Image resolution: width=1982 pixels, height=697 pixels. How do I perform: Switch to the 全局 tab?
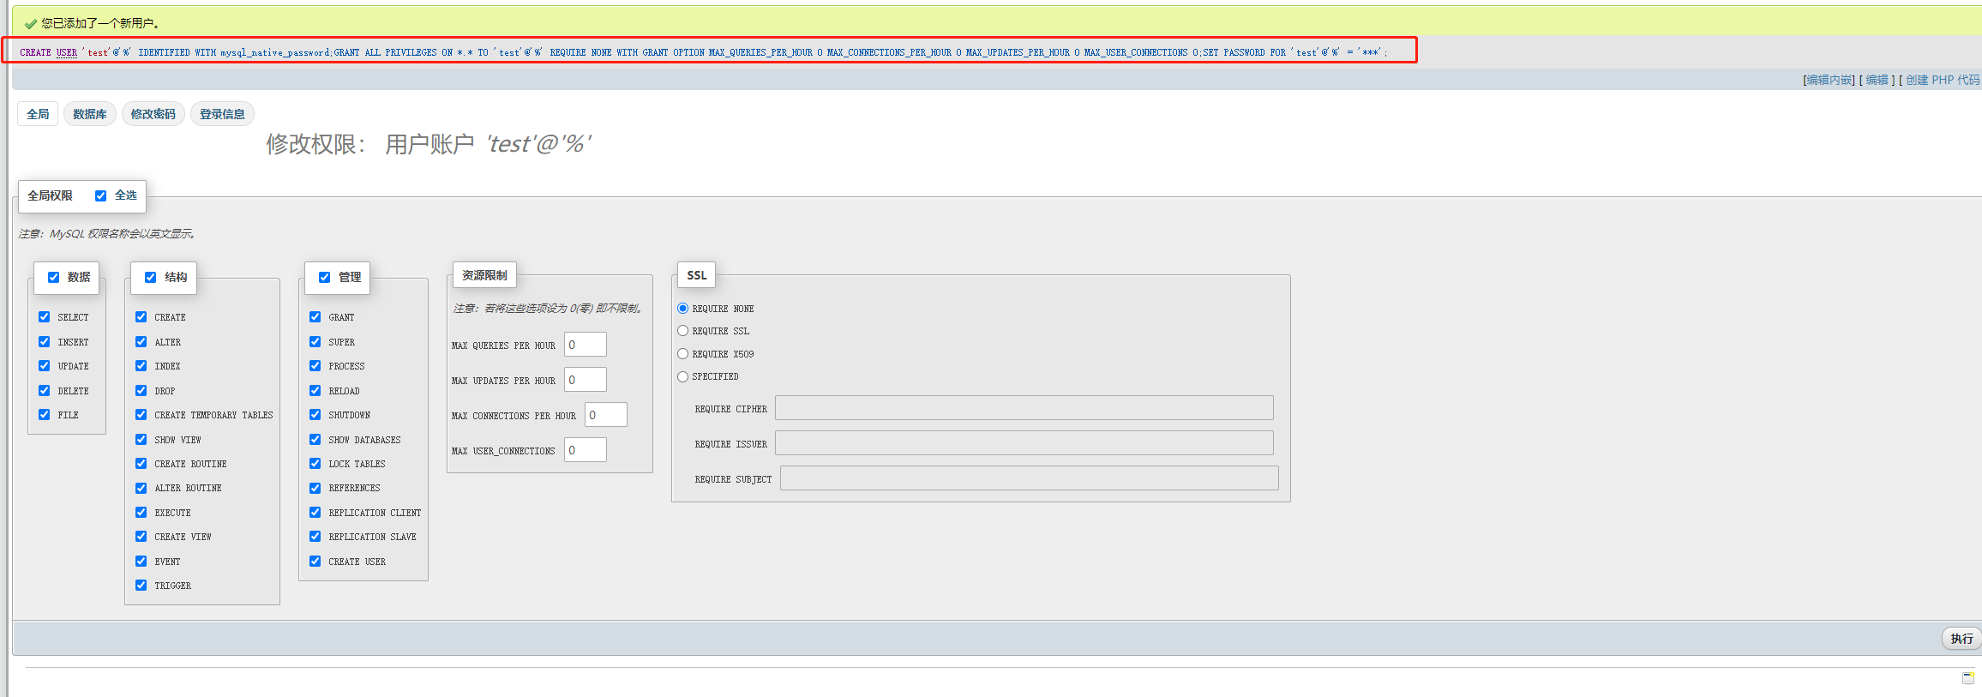tap(38, 114)
